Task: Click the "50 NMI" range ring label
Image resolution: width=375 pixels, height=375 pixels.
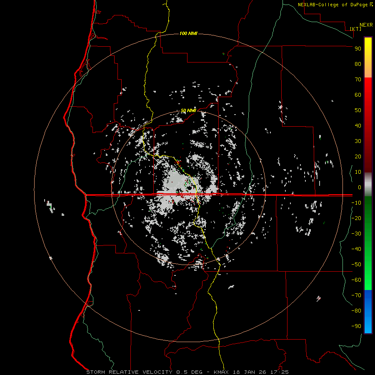Action: [188, 110]
